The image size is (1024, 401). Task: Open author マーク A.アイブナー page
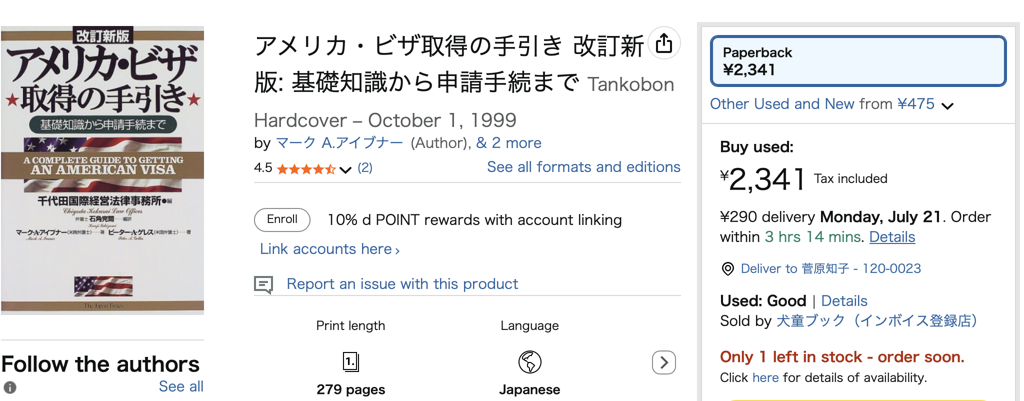(339, 143)
